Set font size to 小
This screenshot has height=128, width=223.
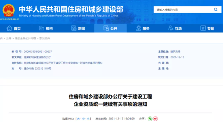[x=88, y=119]
